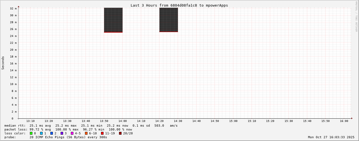Click the graph title 'Last 3 Hours from 6804d08fa1c8'
Viewport: 359px width, 141px height.
179,5
